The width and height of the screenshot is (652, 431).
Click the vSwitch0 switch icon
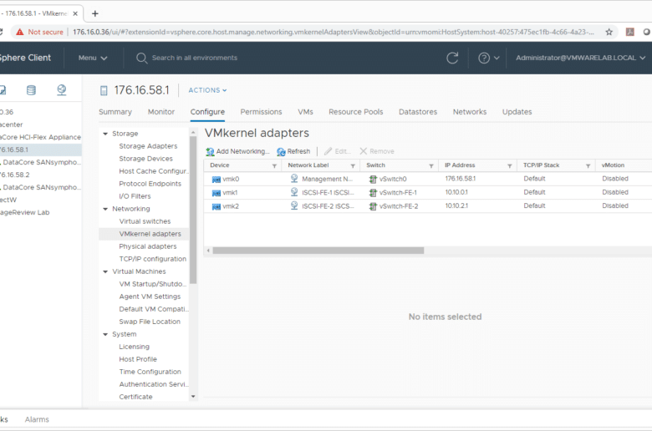(x=373, y=179)
